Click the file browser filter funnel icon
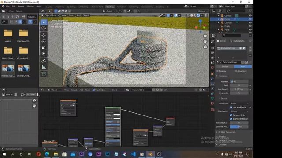The image size is (282, 158). coord(30,22)
